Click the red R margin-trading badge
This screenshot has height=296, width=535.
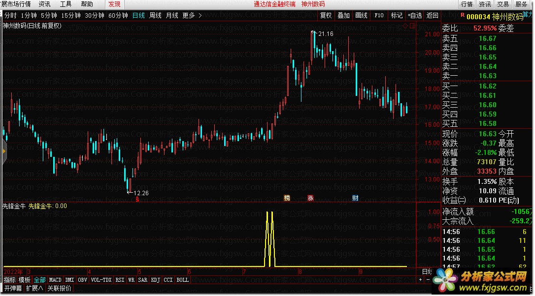[462, 15]
